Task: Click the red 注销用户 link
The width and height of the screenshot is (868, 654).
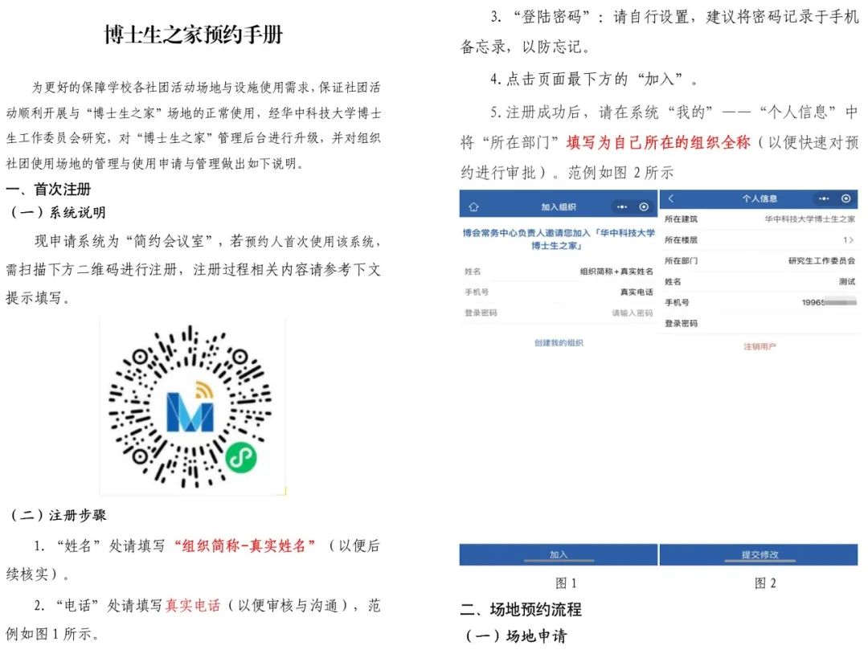Action: [759, 346]
